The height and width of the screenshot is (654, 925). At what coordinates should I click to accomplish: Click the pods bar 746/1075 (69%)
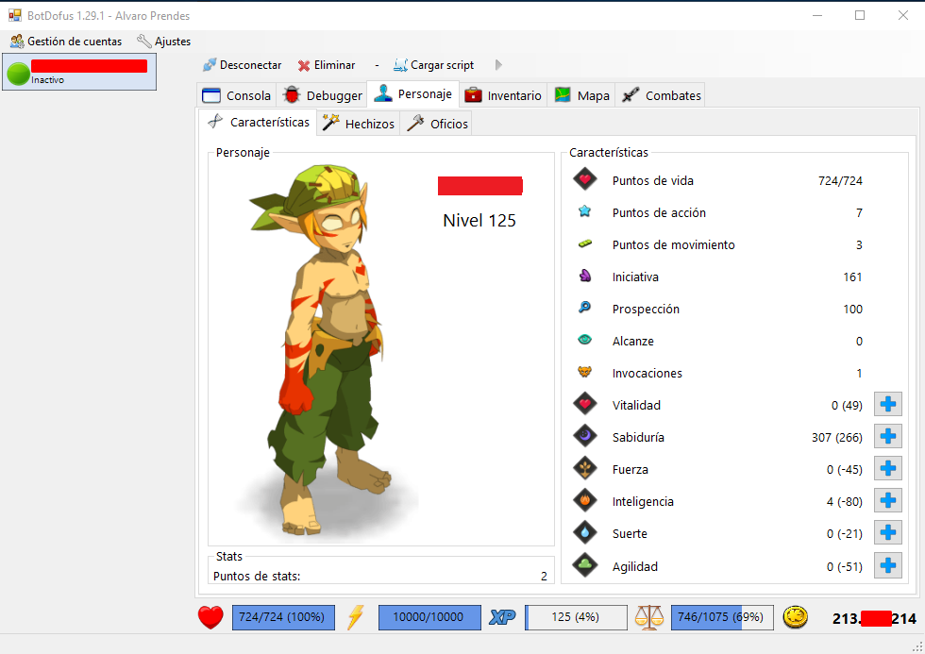pyautogui.click(x=722, y=617)
